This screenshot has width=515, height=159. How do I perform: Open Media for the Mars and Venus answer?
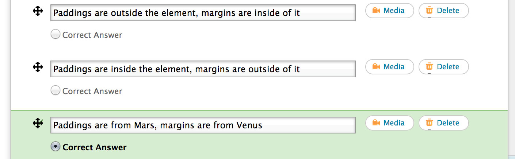tap(389, 123)
